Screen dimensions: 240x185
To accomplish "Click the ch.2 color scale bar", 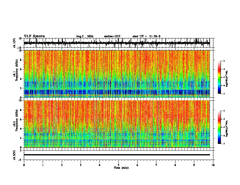I will 219,127.
